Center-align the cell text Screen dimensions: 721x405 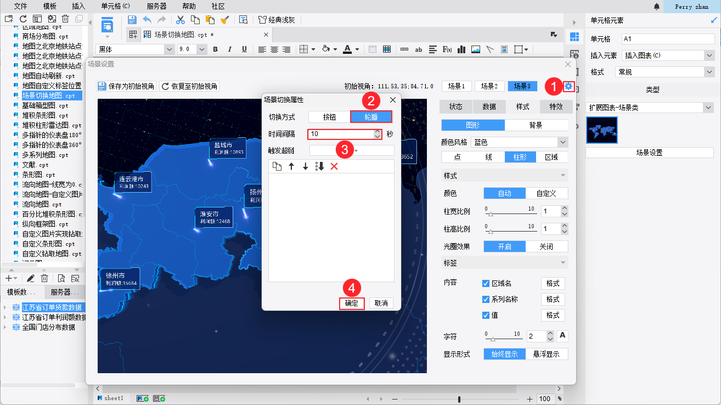(x=274, y=49)
